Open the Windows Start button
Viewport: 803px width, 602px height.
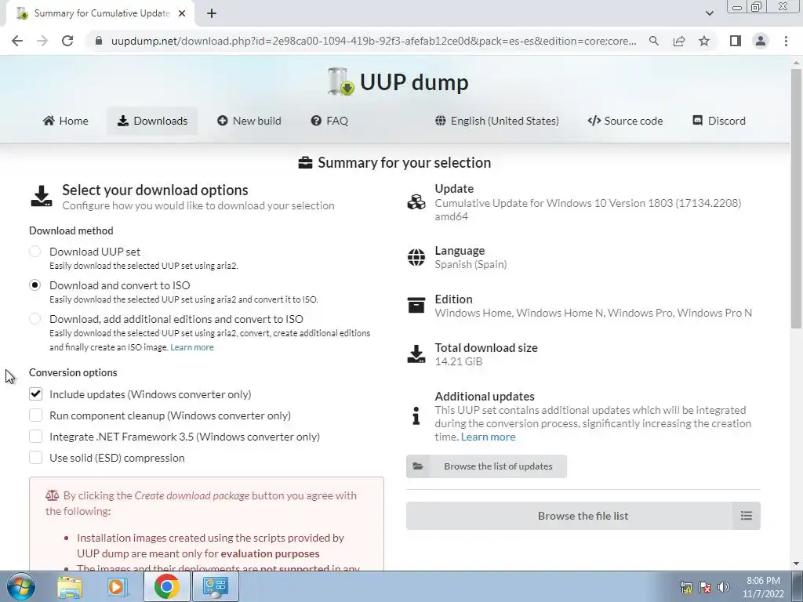tap(20, 586)
